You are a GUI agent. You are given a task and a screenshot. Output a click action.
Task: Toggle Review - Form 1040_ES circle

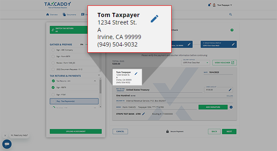coord(53,63)
